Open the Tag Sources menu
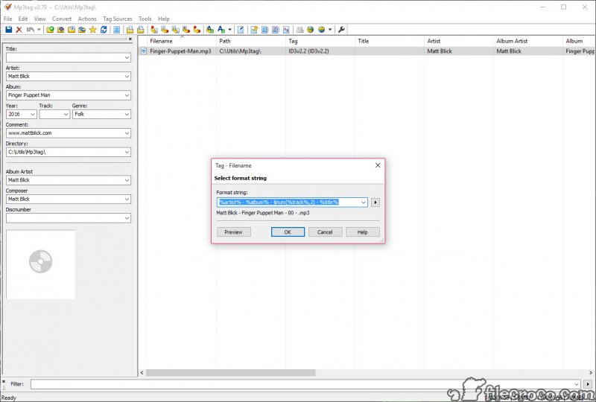This screenshot has height=402, width=596. (x=118, y=19)
